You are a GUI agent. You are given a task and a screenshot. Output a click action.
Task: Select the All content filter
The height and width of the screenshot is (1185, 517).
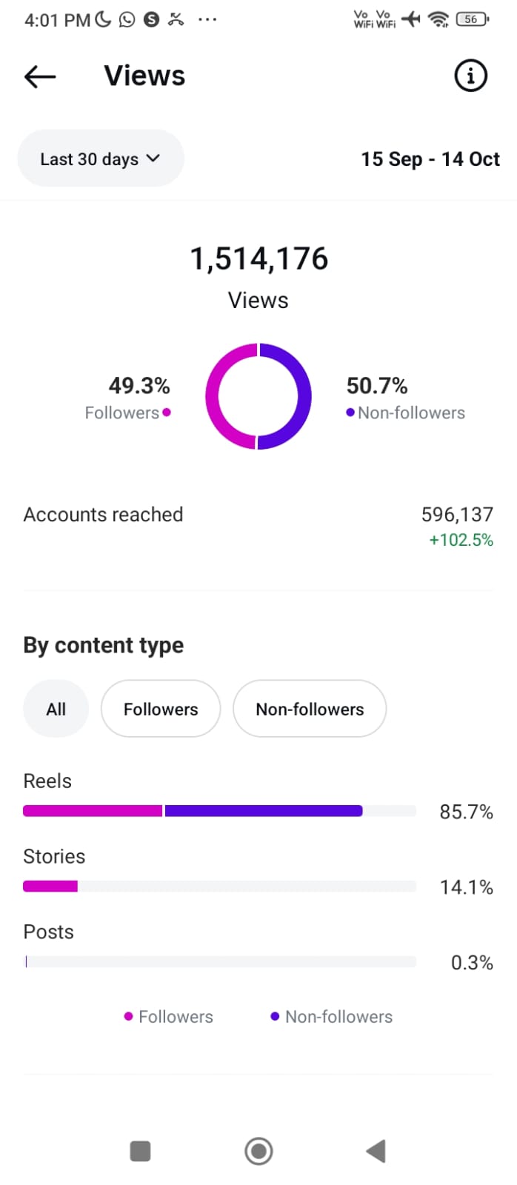(x=56, y=709)
